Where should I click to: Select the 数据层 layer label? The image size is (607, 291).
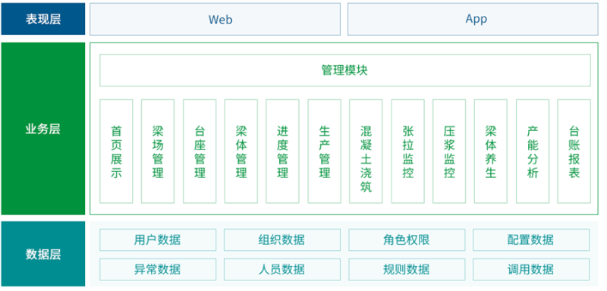(43, 254)
